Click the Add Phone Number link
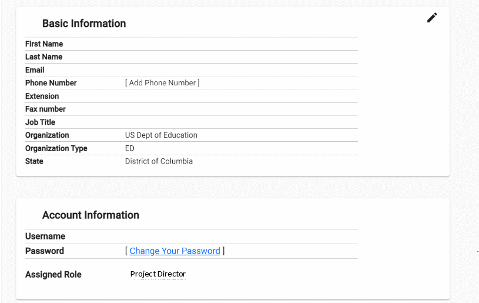 [162, 83]
